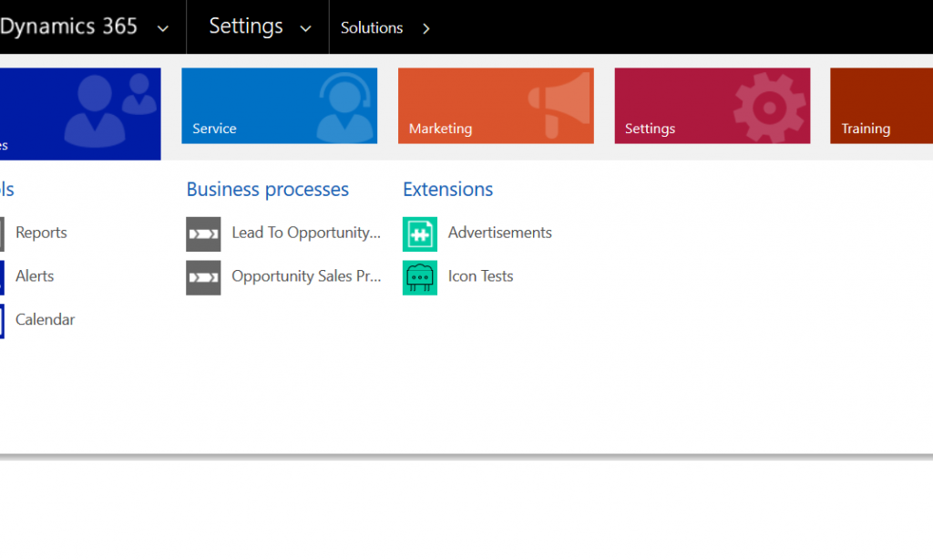Click the Lead To Opportunity process icon
The width and height of the screenshot is (933, 560).
[203, 234]
